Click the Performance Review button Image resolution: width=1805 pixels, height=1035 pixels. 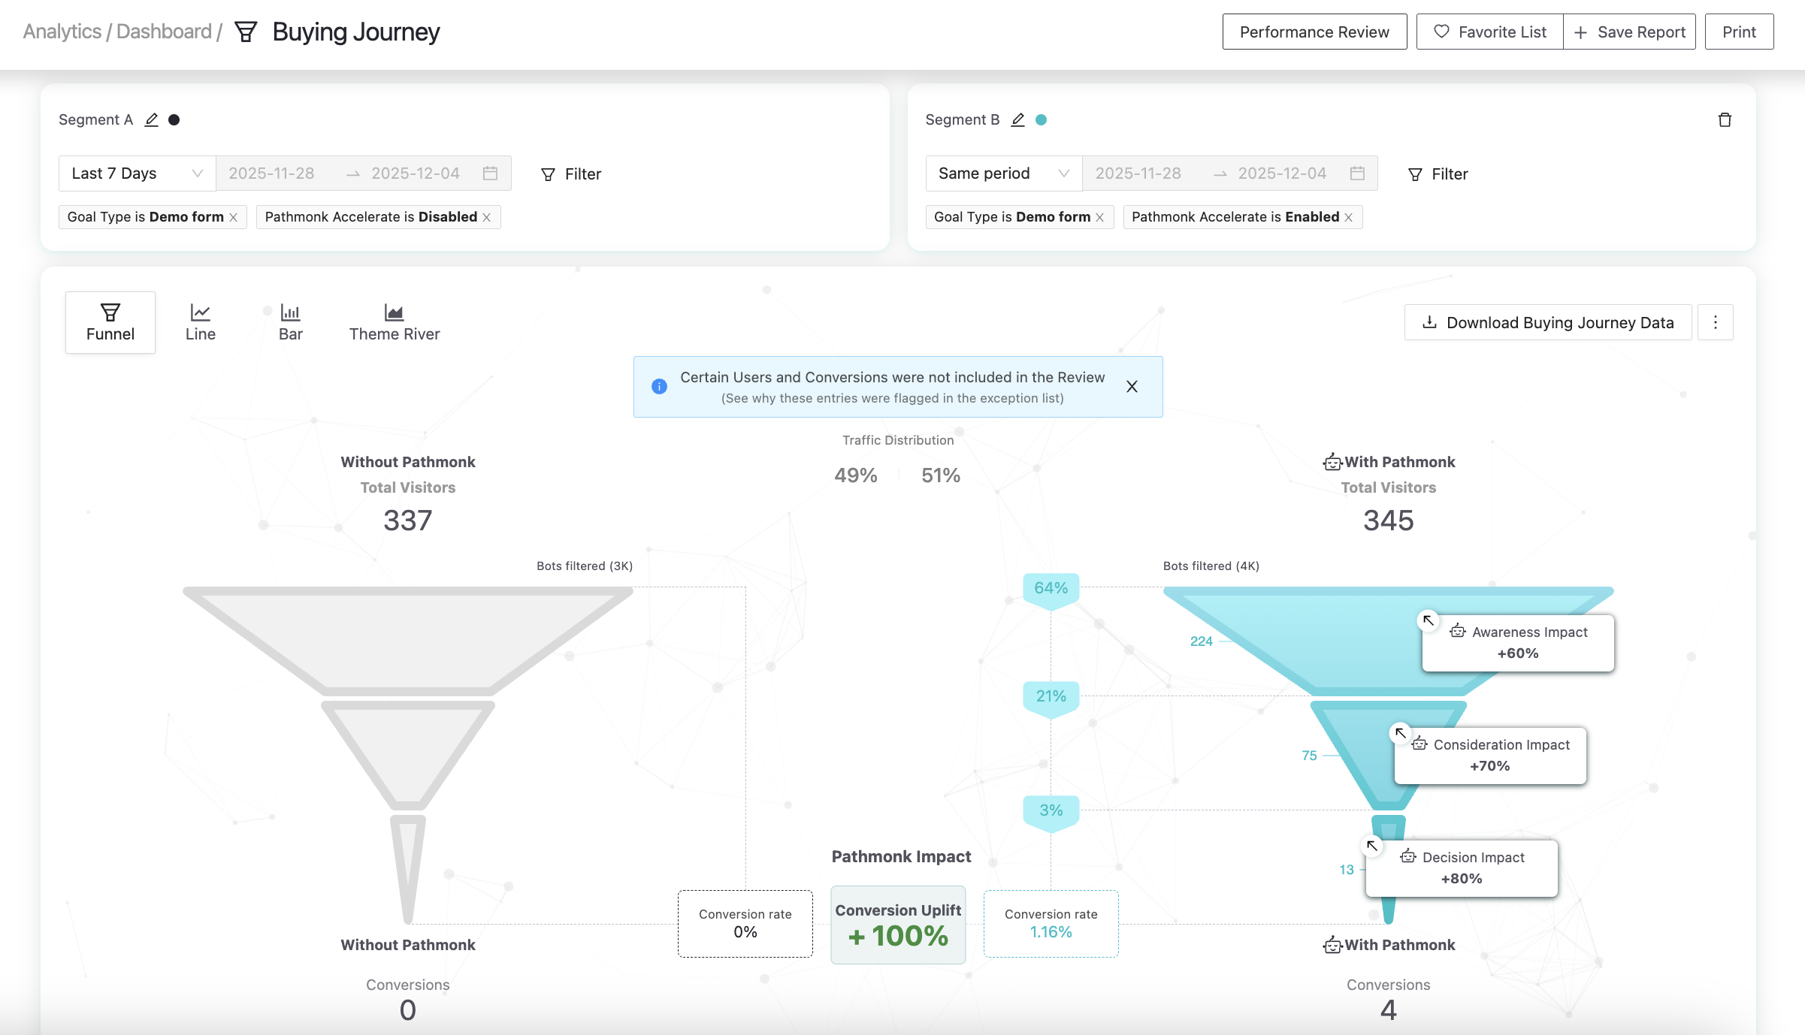1314,32
